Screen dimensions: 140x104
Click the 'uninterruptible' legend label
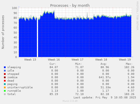coord(20,87)
